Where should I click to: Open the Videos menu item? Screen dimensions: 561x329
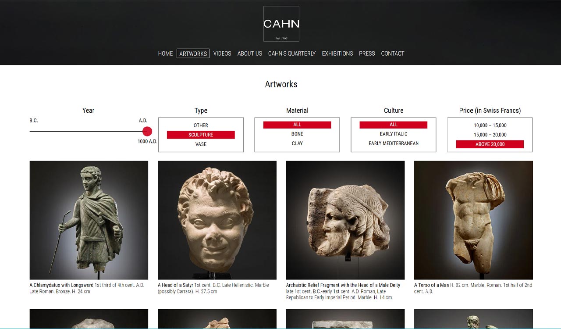pyautogui.click(x=222, y=54)
